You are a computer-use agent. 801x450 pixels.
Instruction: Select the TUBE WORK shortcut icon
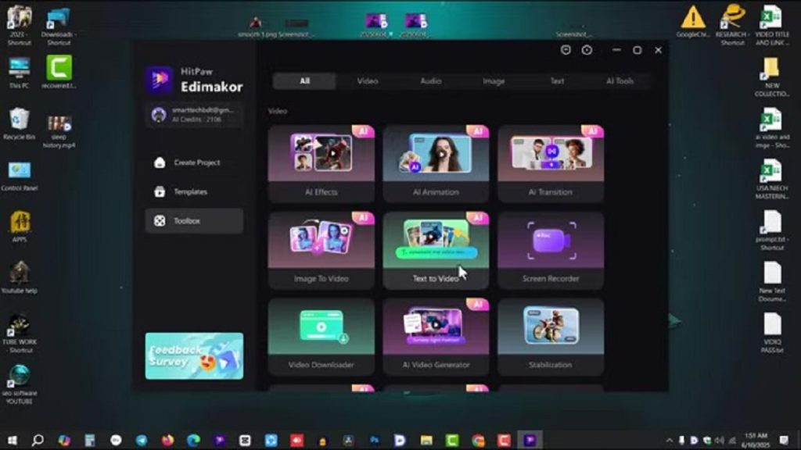coord(20,334)
